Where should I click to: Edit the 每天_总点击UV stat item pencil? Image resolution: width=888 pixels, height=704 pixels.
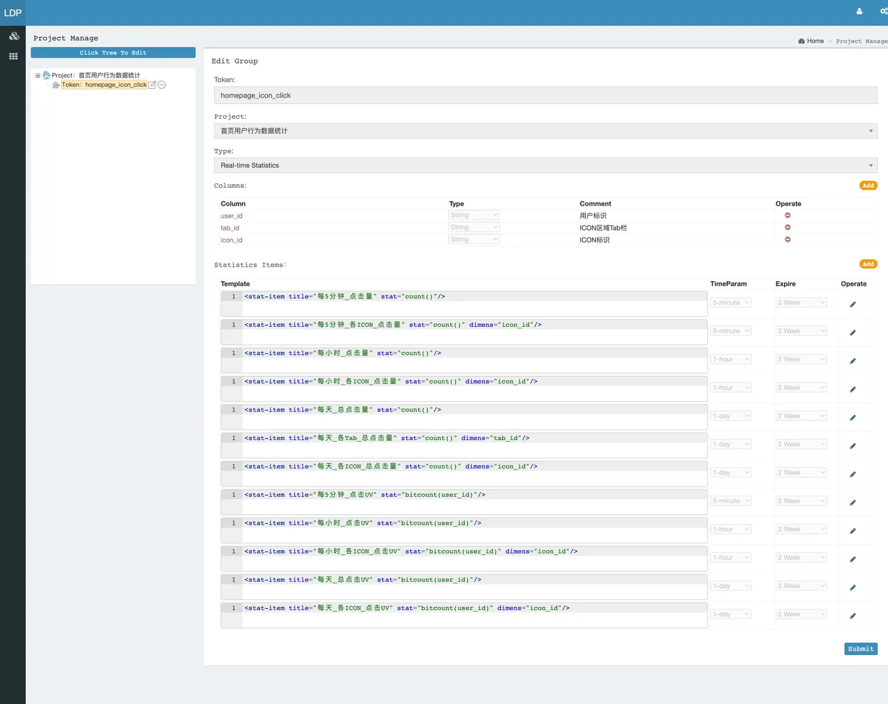pos(852,588)
